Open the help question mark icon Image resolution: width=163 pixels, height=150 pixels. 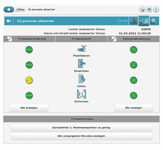coord(156,9)
